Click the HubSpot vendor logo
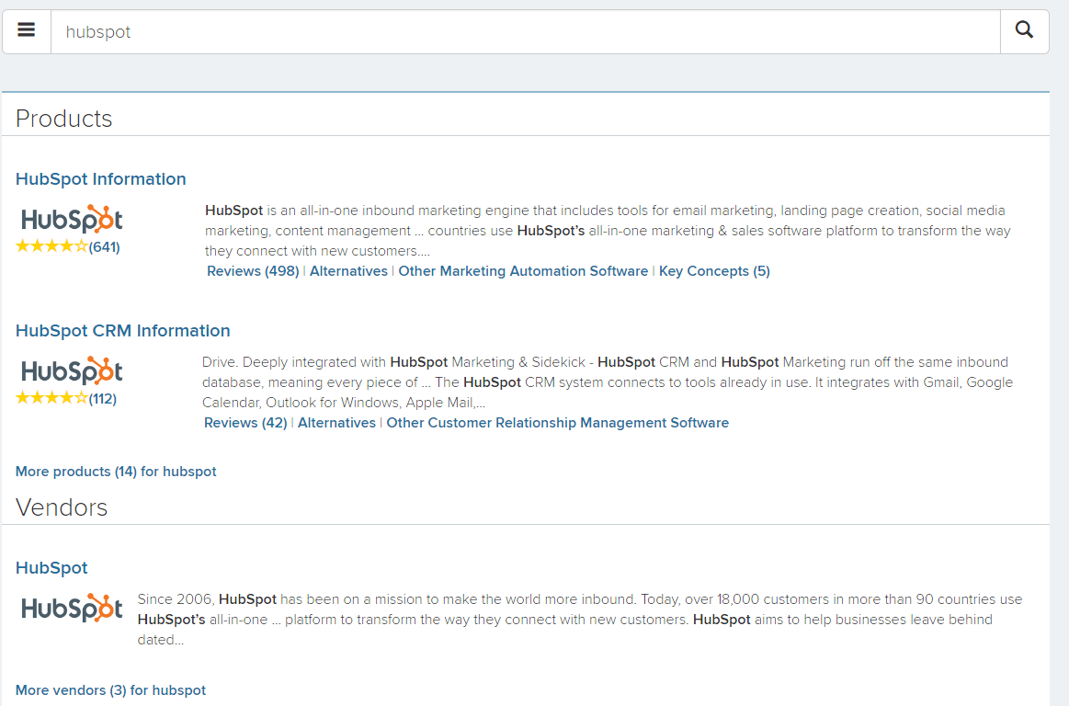 click(73, 607)
